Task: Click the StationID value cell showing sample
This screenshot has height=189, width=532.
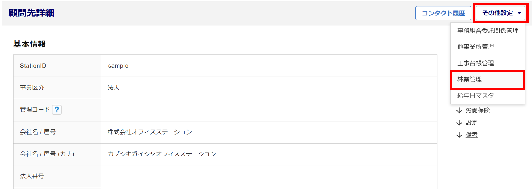Action: click(118, 66)
